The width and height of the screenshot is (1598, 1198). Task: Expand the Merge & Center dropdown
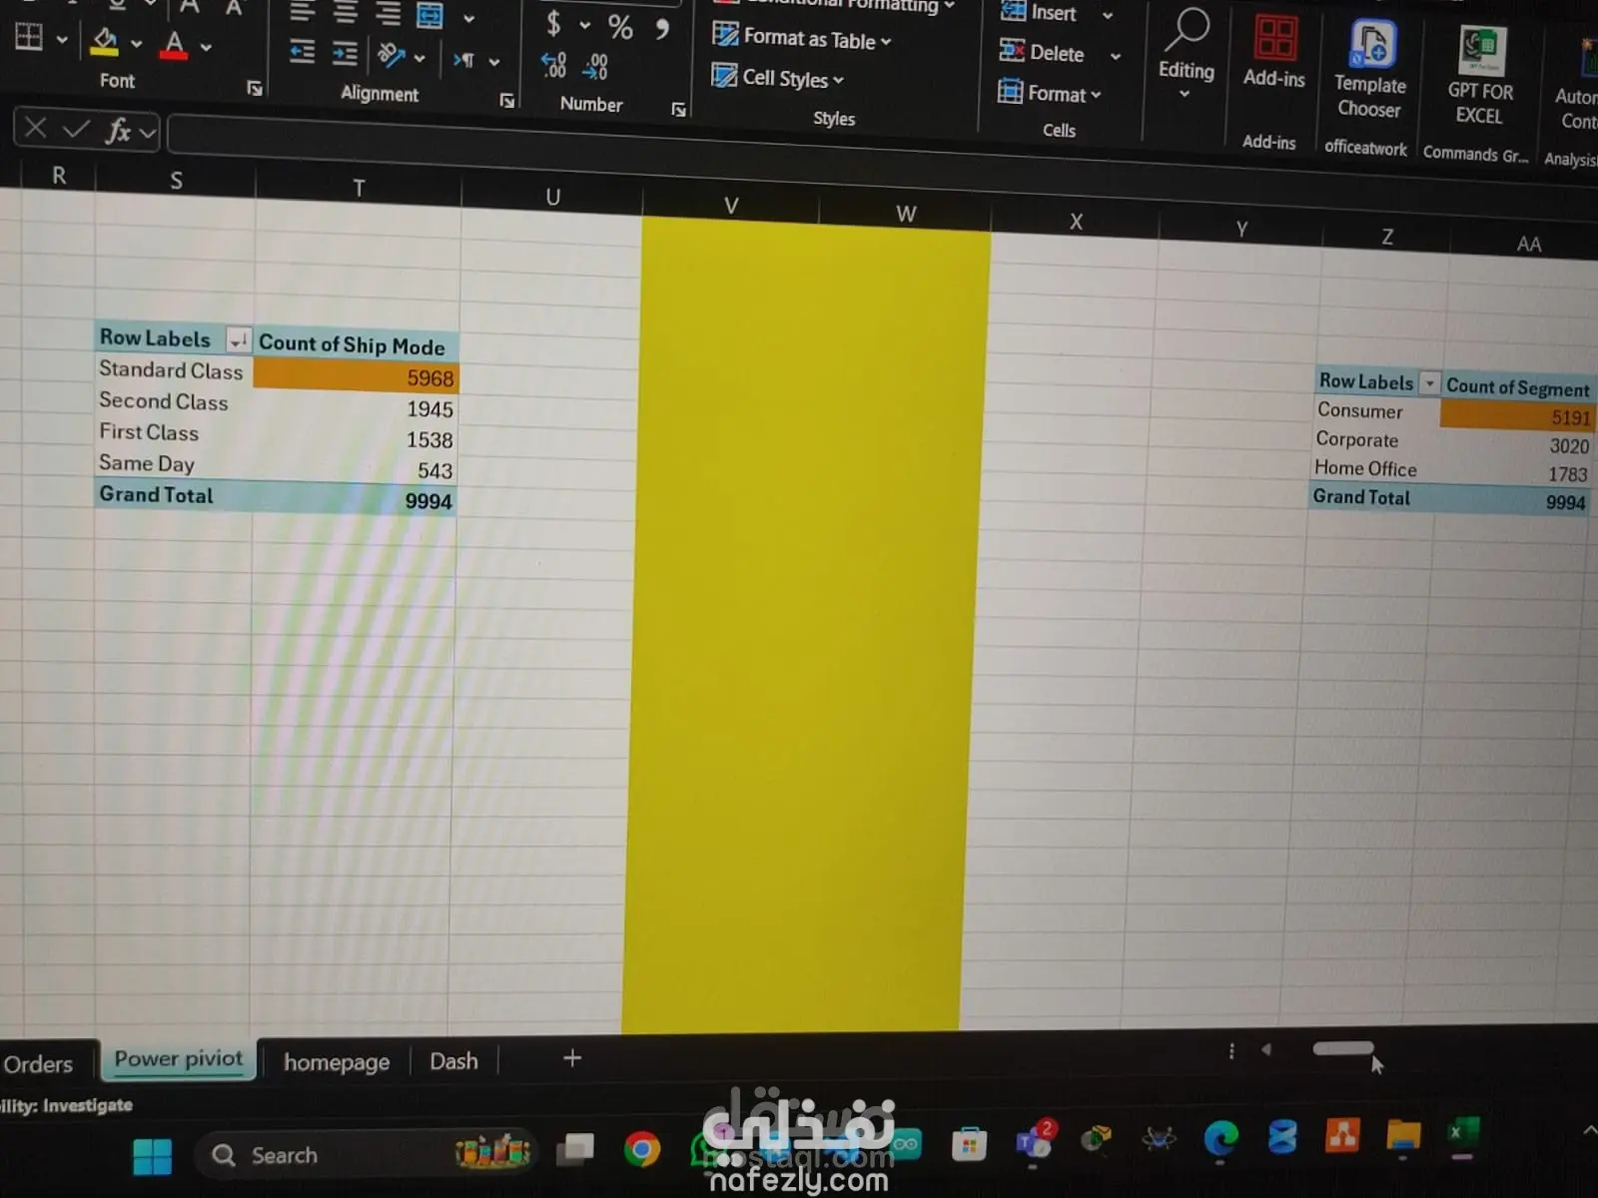pyautogui.click(x=468, y=19)
